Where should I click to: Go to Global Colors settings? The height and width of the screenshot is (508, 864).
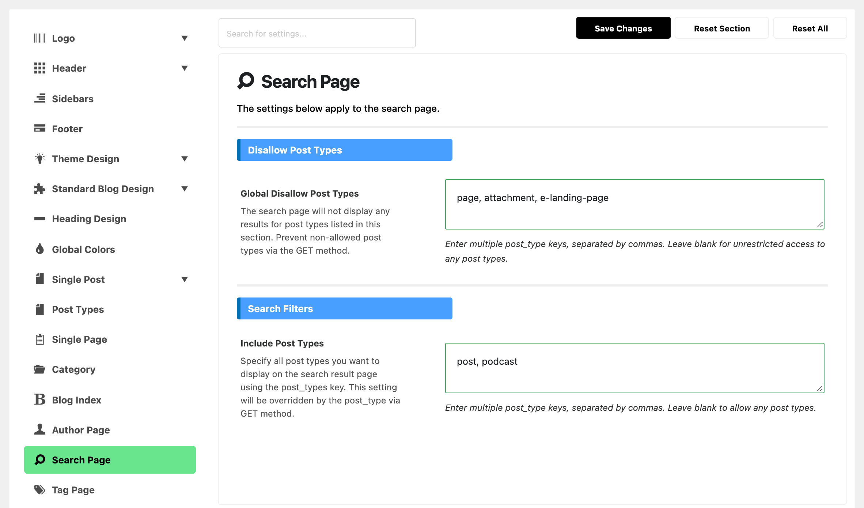(110, 249)
